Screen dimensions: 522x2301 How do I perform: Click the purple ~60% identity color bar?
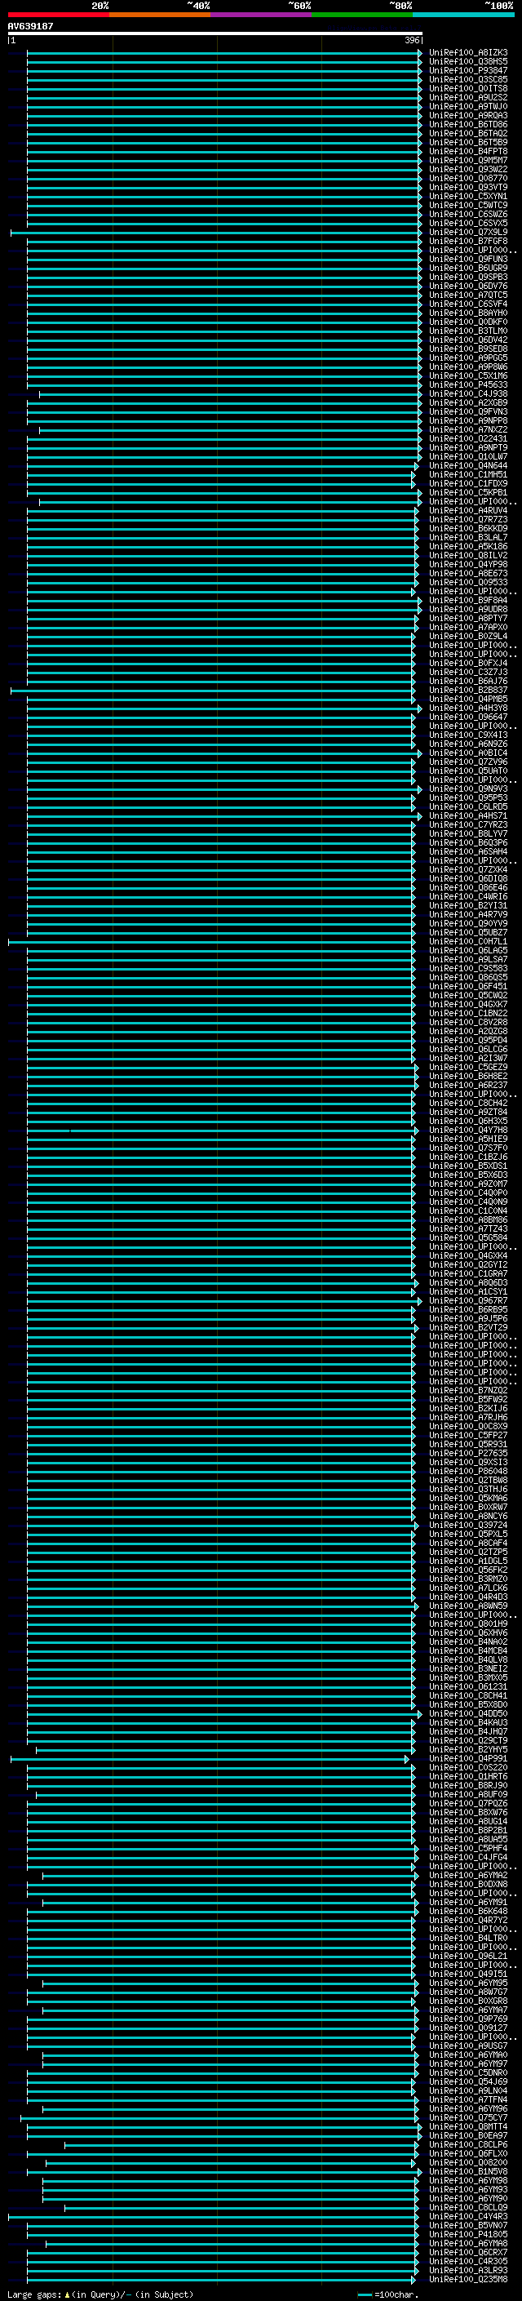(260, 15)
